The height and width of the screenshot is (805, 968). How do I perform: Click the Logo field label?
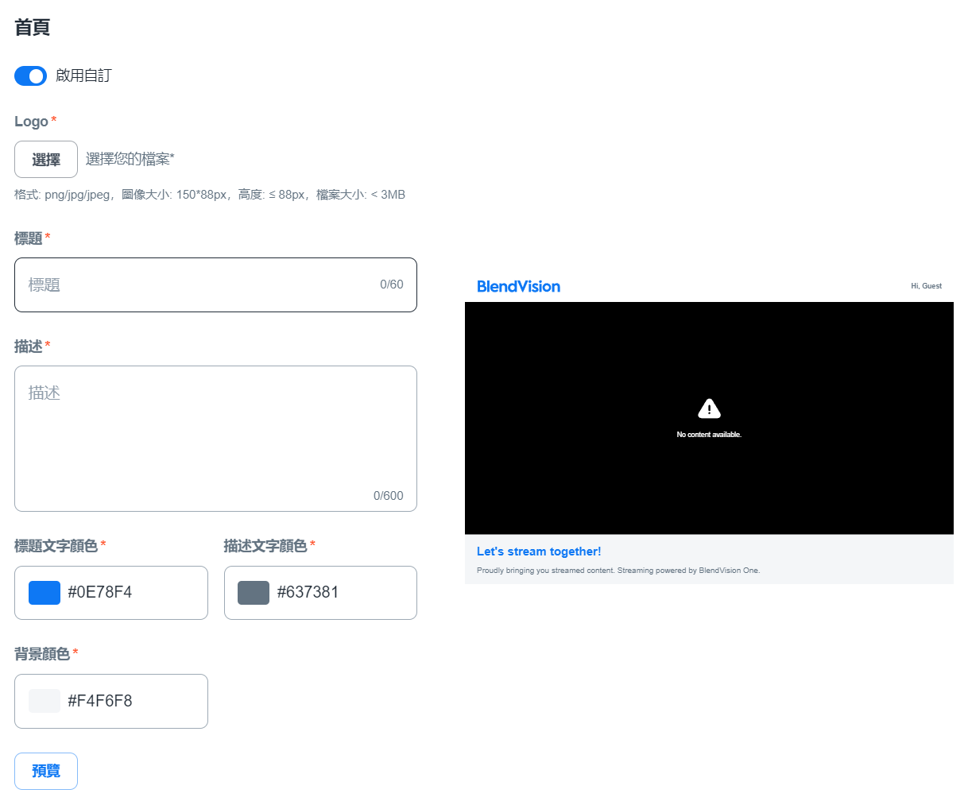coord(32,122)
